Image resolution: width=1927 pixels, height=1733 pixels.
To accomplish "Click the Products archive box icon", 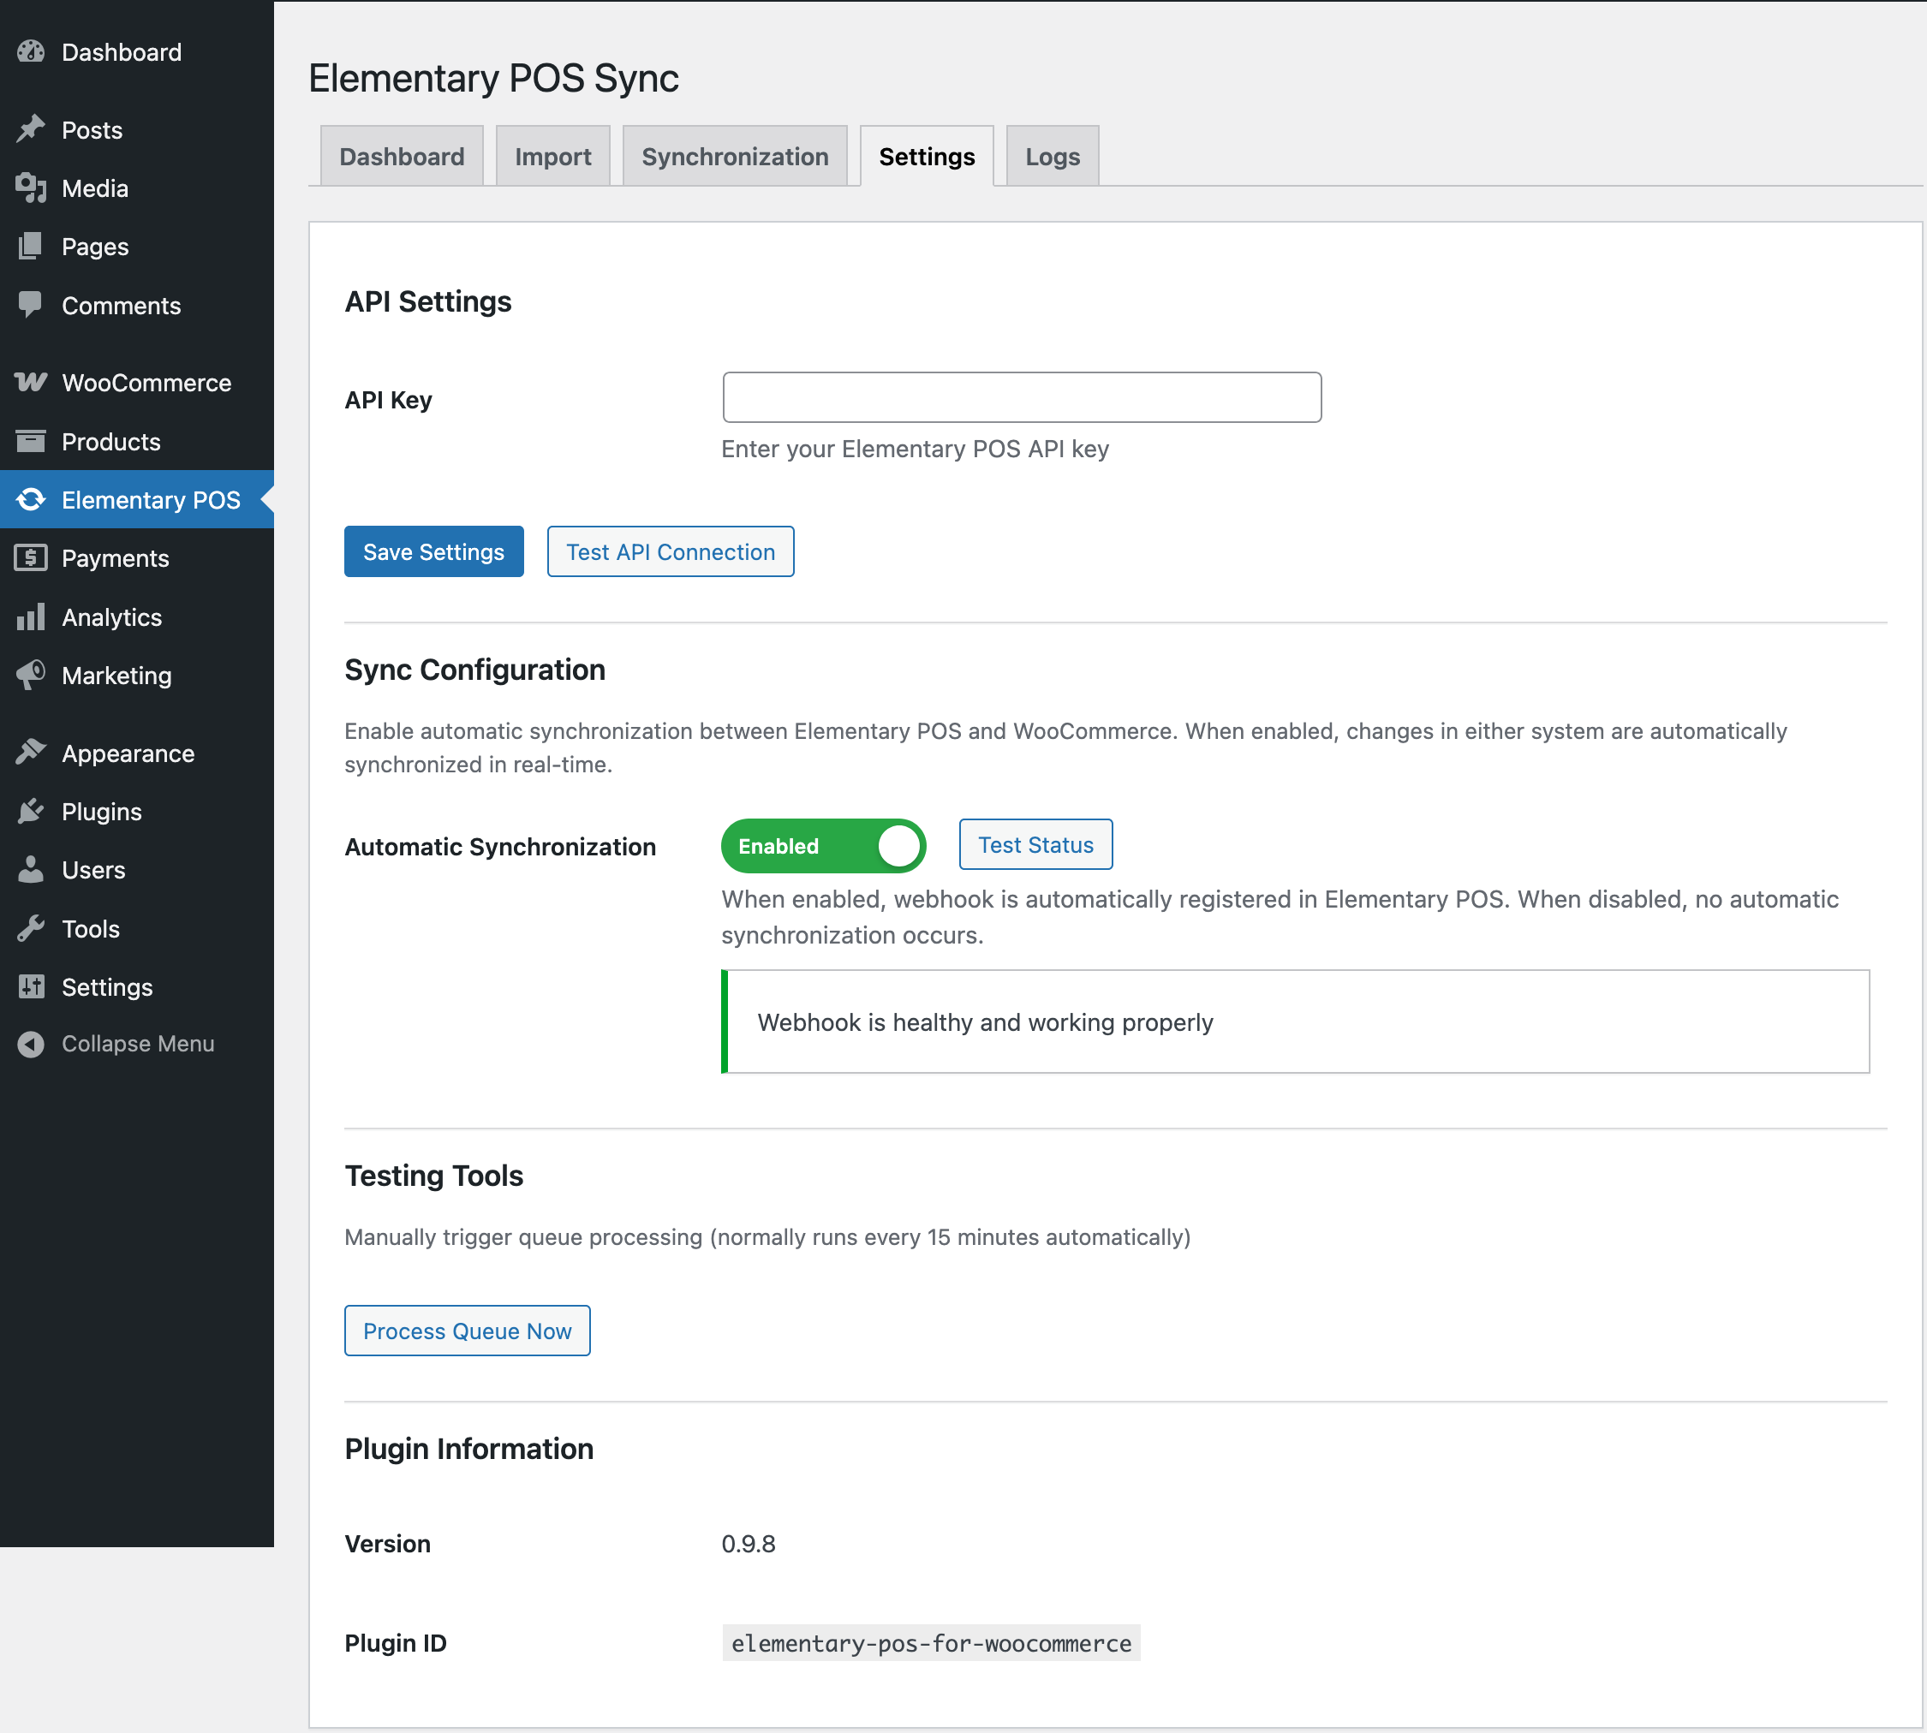I will pos(31,442).
